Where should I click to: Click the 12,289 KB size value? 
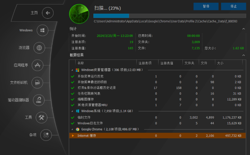click(234, 99)
